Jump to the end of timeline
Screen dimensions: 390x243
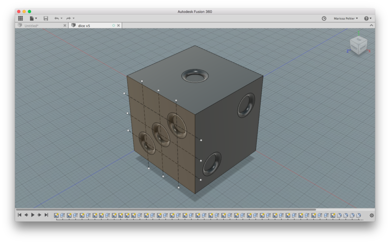point(46,215)
